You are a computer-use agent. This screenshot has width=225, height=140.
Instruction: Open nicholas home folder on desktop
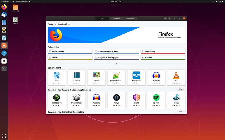pos(15,8)
